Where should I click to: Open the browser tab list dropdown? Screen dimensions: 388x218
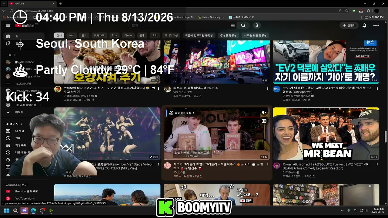4,4
